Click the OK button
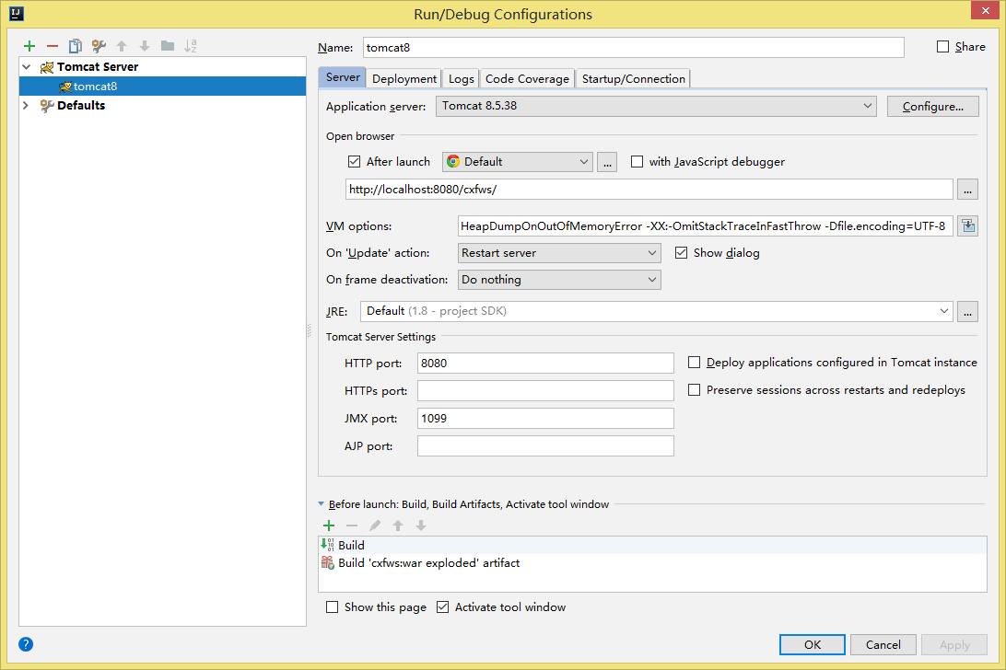1006x670 pixels. tap(813, 644)
